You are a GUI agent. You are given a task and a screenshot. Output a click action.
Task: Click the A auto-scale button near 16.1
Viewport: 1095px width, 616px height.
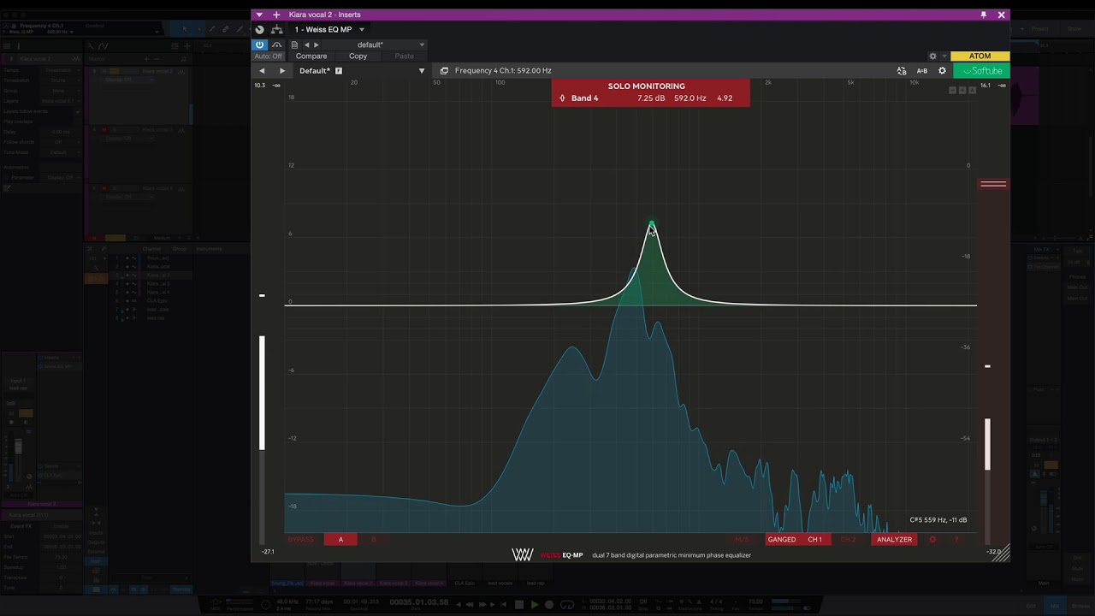[972, 90]
